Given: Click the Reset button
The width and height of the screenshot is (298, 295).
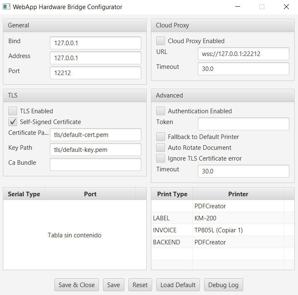Looking at the screenshot, I should [x=140, y=285].
